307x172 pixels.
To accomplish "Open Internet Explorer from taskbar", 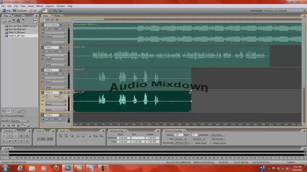I will coord(20,168).
